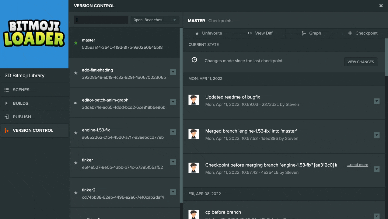Open the Open Branches filter dropdown
The height and width of the screenshot is (219, 388).
[155, 20]
